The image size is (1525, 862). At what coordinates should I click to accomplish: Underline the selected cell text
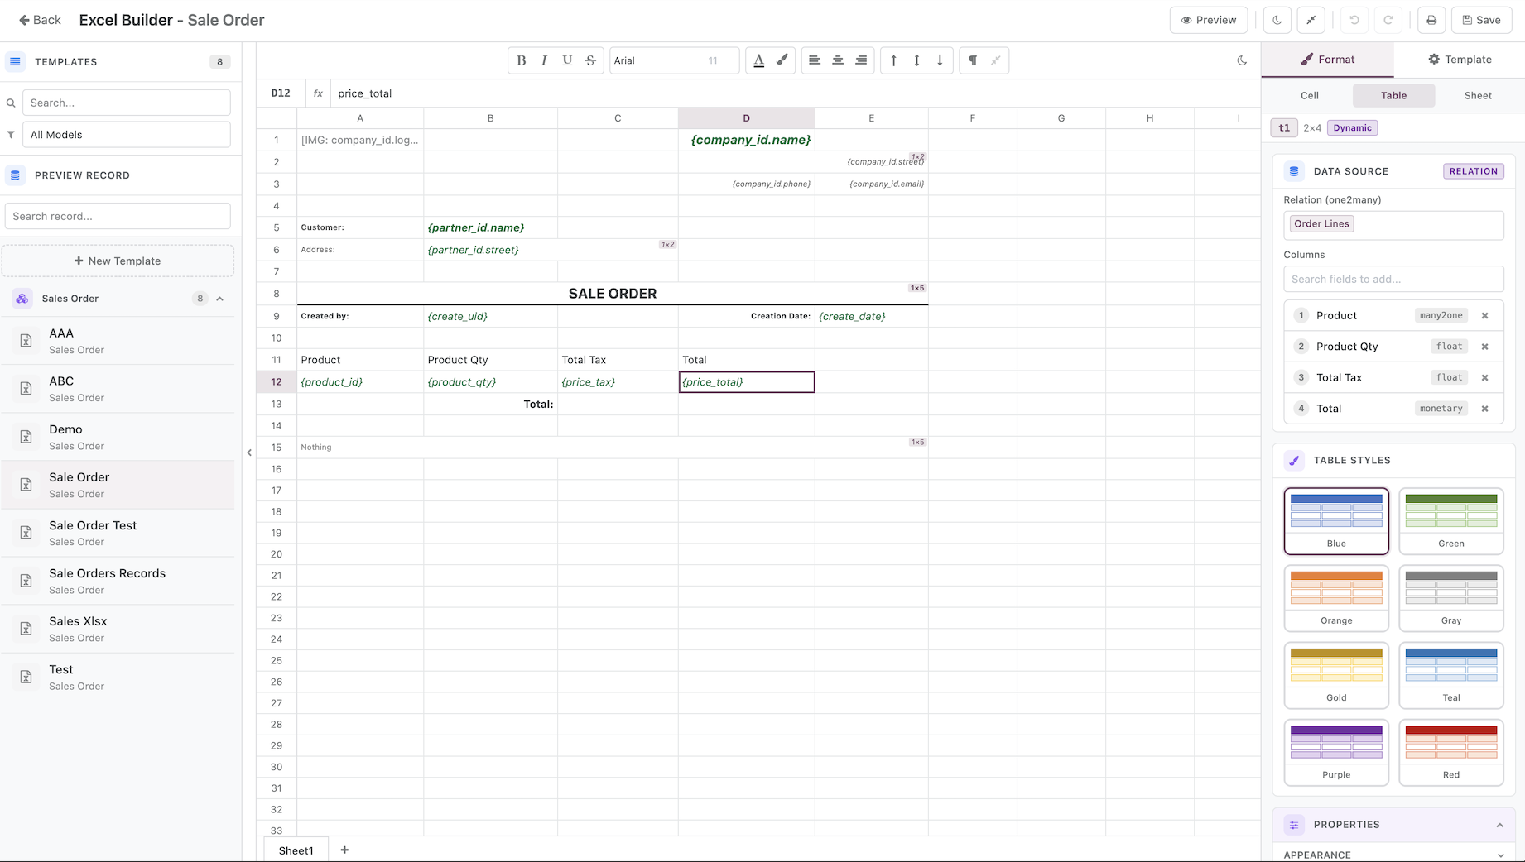(567, 60)
